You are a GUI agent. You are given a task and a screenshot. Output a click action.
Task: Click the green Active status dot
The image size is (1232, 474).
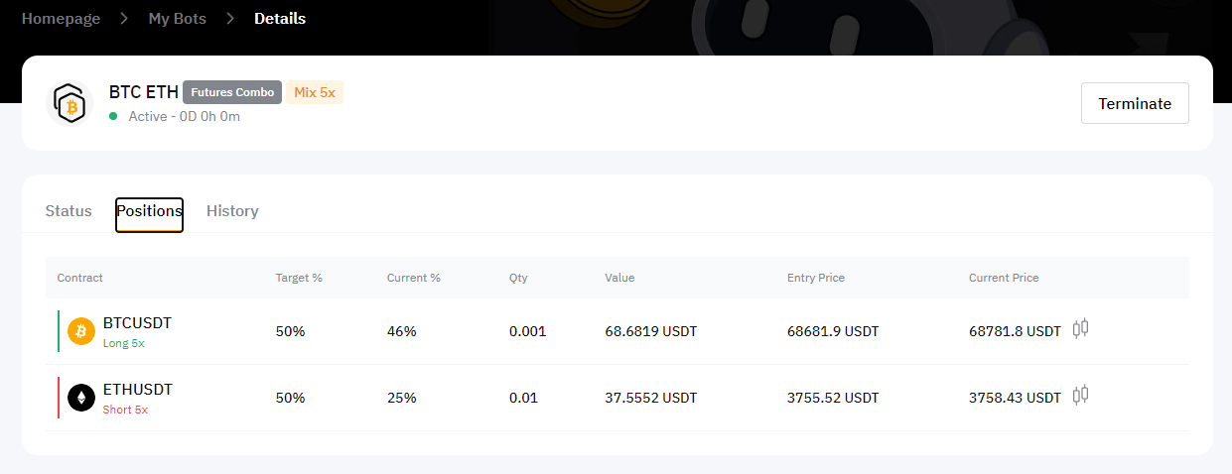(114, 116)
